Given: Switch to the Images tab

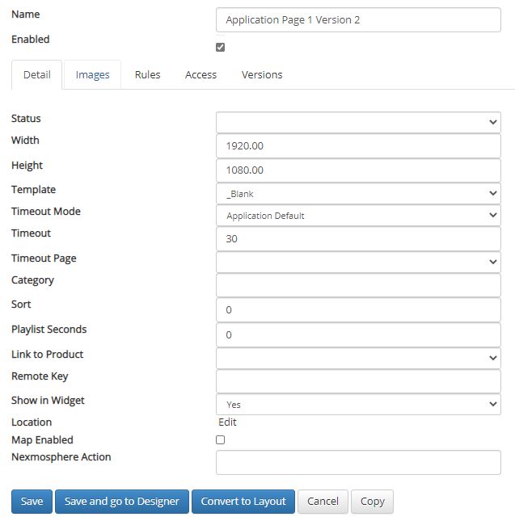Looking at the screenshot, I should click(x=92, y=75).
